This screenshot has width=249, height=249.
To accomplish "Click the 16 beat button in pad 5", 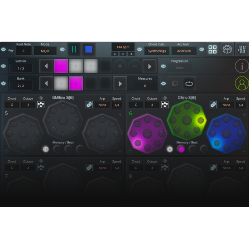I will pyautogui.click(x=46, y=149).
